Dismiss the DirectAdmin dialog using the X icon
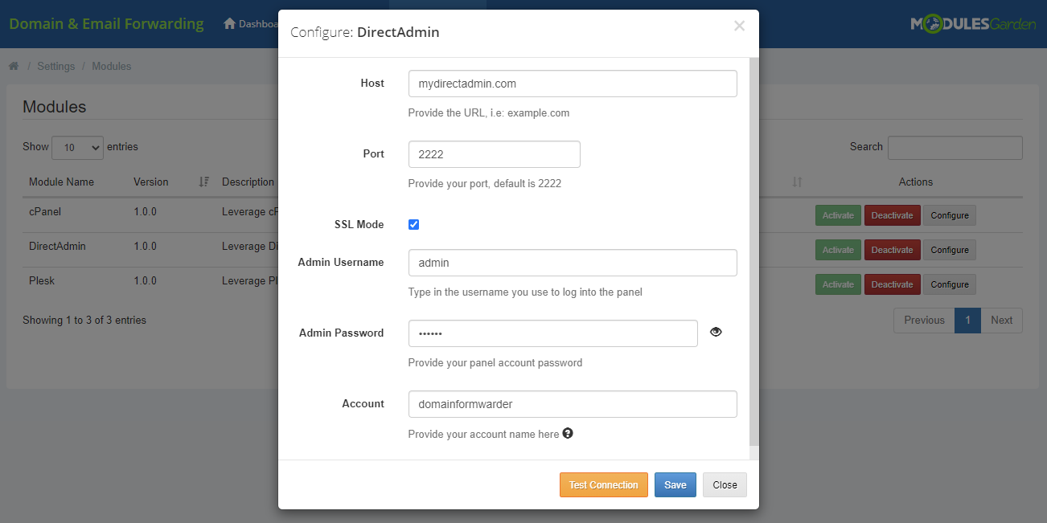Screen dimensions: 1047x523 (x=739, y=25)
